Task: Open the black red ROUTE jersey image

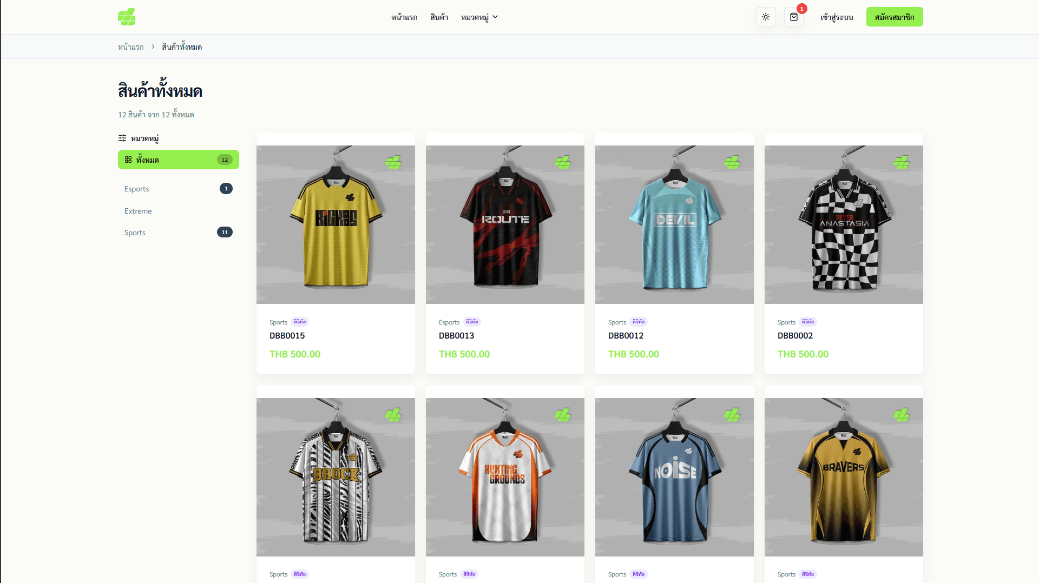Action: pyautogui.click(x=505, y=224)
